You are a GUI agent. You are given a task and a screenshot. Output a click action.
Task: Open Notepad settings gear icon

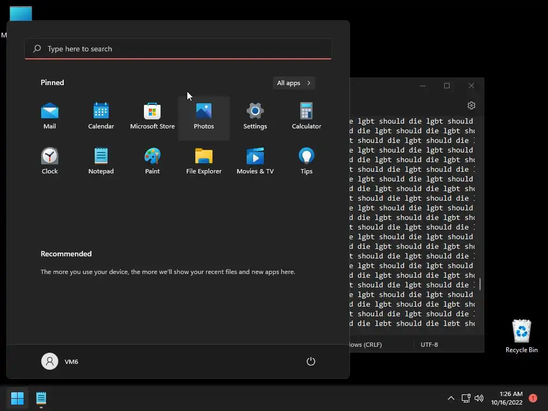coord(471,105)
